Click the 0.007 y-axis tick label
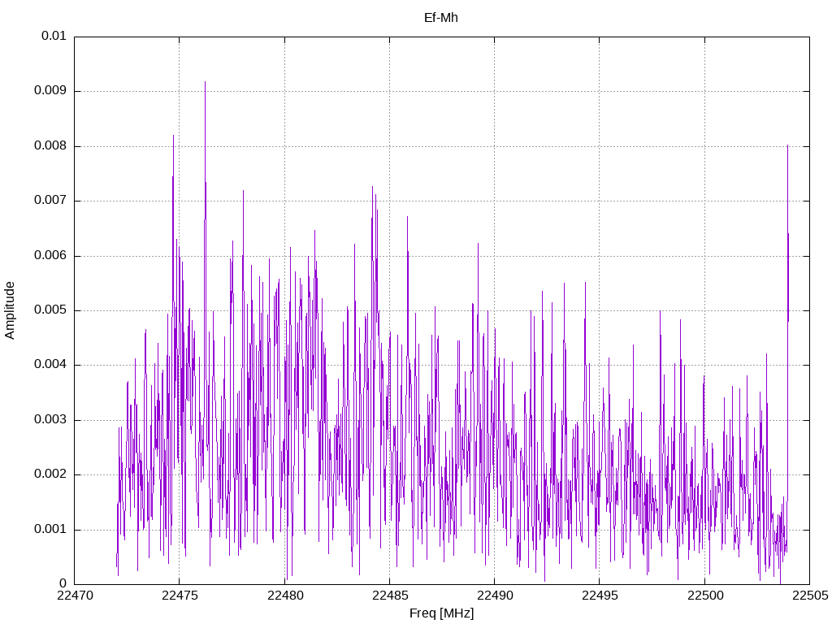The width and height of the screenshot is (832, 624). click(50, 200)
